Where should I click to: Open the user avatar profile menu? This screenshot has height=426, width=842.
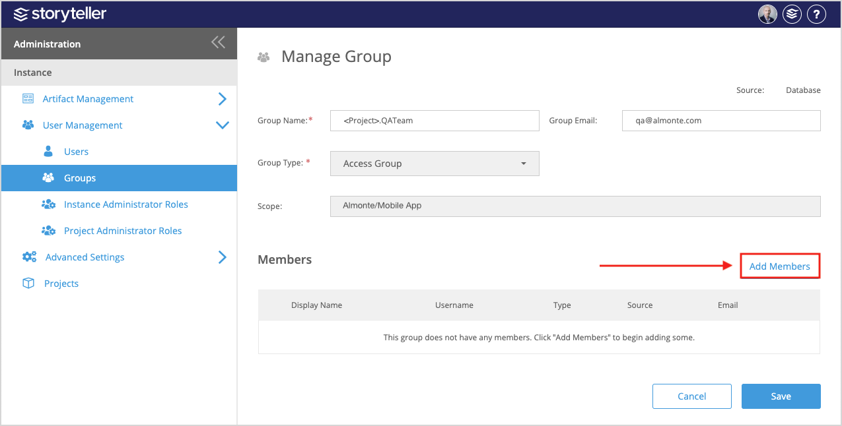(x=767, y=14)
